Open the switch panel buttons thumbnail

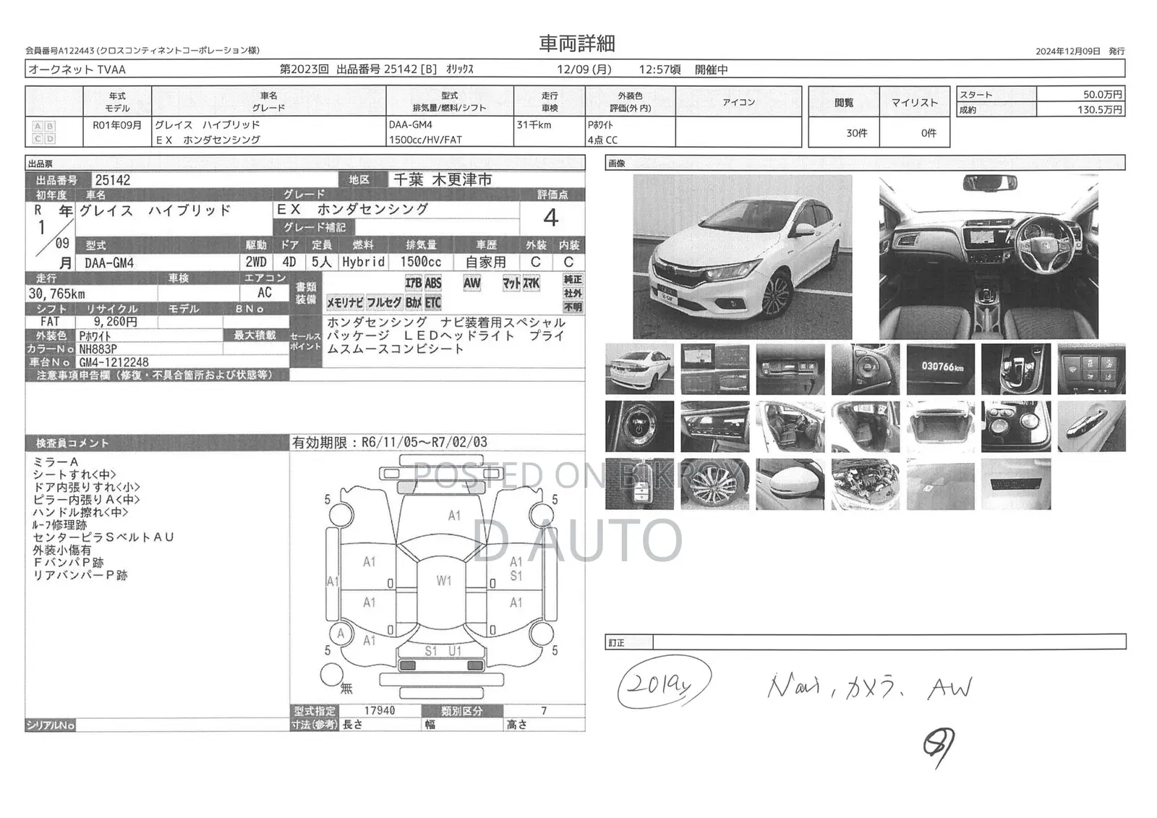[x=1091, y=369]
